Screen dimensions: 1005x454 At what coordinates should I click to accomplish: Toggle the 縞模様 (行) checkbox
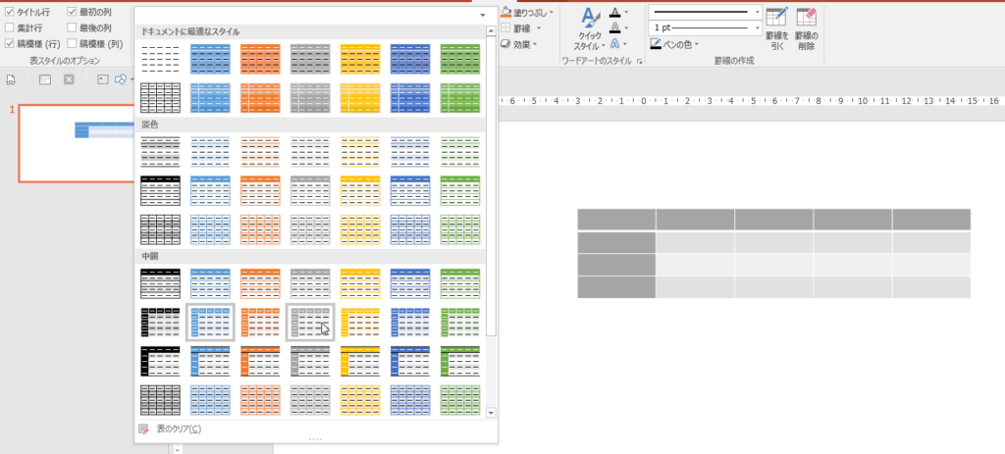(10, 44)
